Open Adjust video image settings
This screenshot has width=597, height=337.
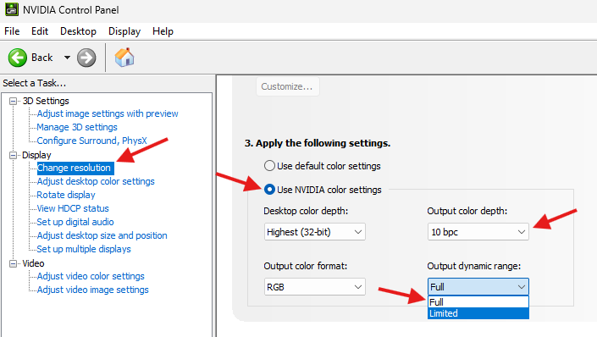[x=93, y=290]
